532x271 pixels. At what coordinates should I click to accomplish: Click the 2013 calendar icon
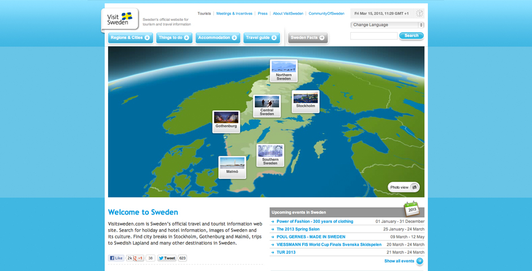pos(411,209)
